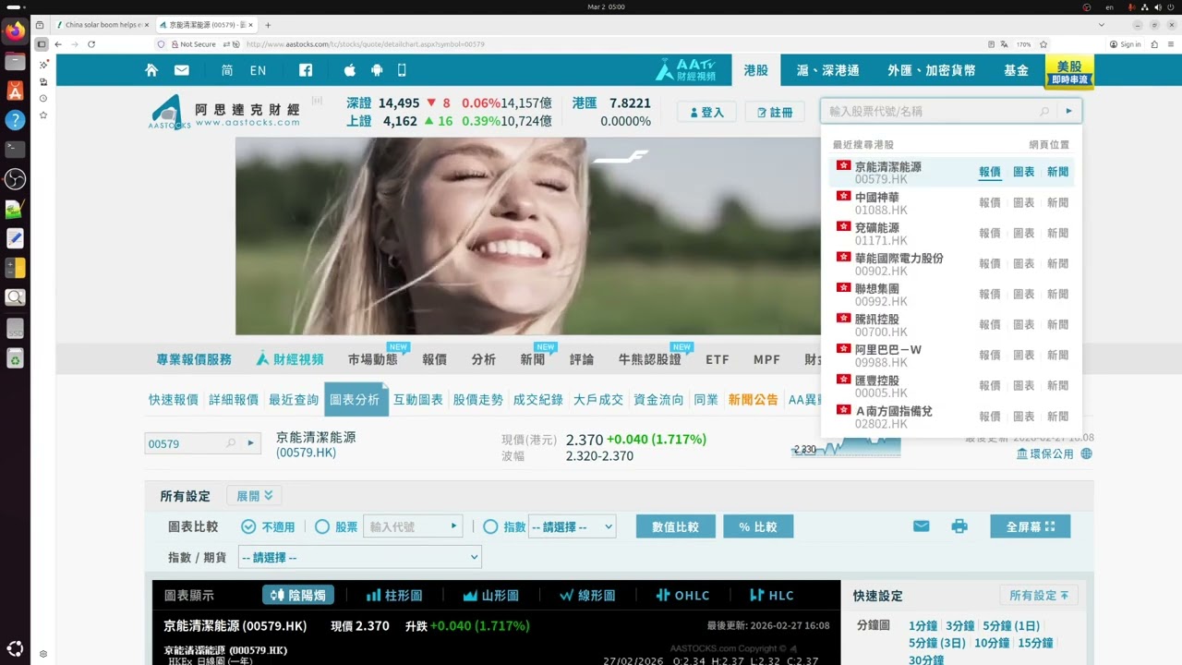Open 市場動態 menu item

[373, 360]
